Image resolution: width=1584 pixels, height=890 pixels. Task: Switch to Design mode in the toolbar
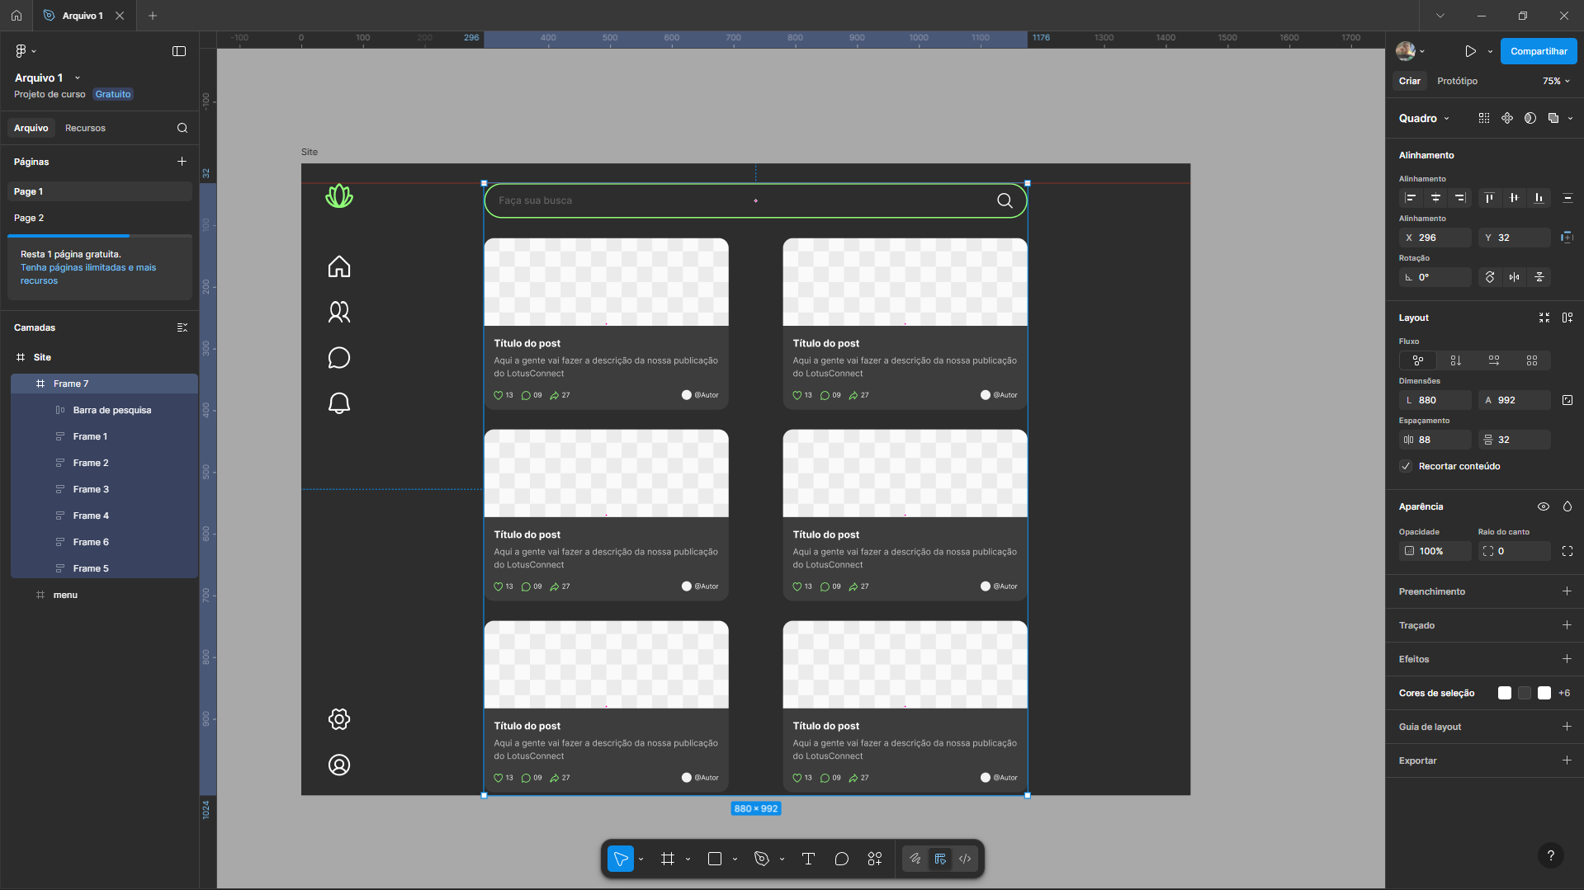[x=940, y=859]
